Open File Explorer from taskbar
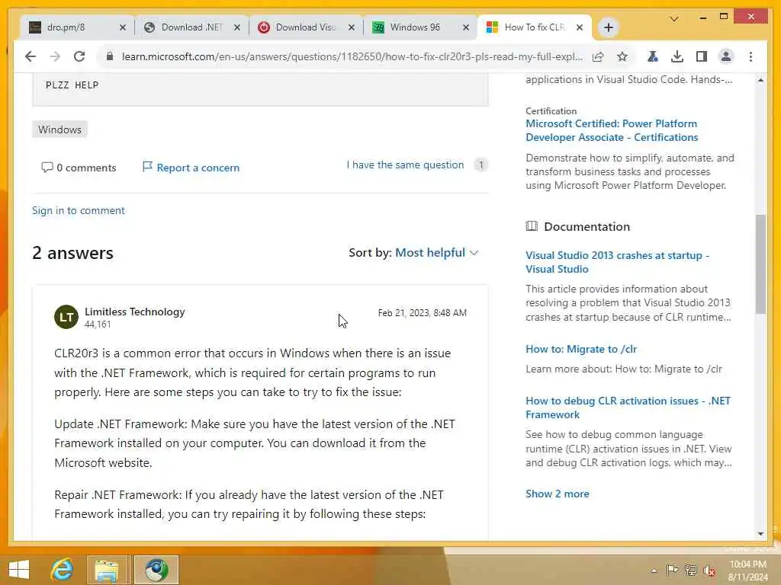Screen dimensions: 781x585 (x=107, y=570)
